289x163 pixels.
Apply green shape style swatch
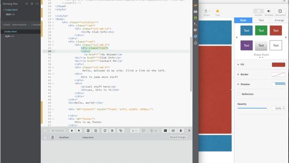pos(261,30)
